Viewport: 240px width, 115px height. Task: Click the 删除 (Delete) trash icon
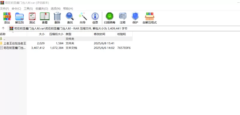coord(57,16)
